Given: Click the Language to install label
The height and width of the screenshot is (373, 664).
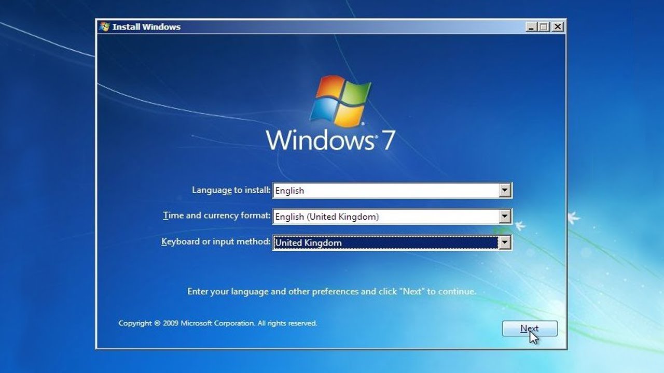Looking at the screenshot, I should click(231, 190).
